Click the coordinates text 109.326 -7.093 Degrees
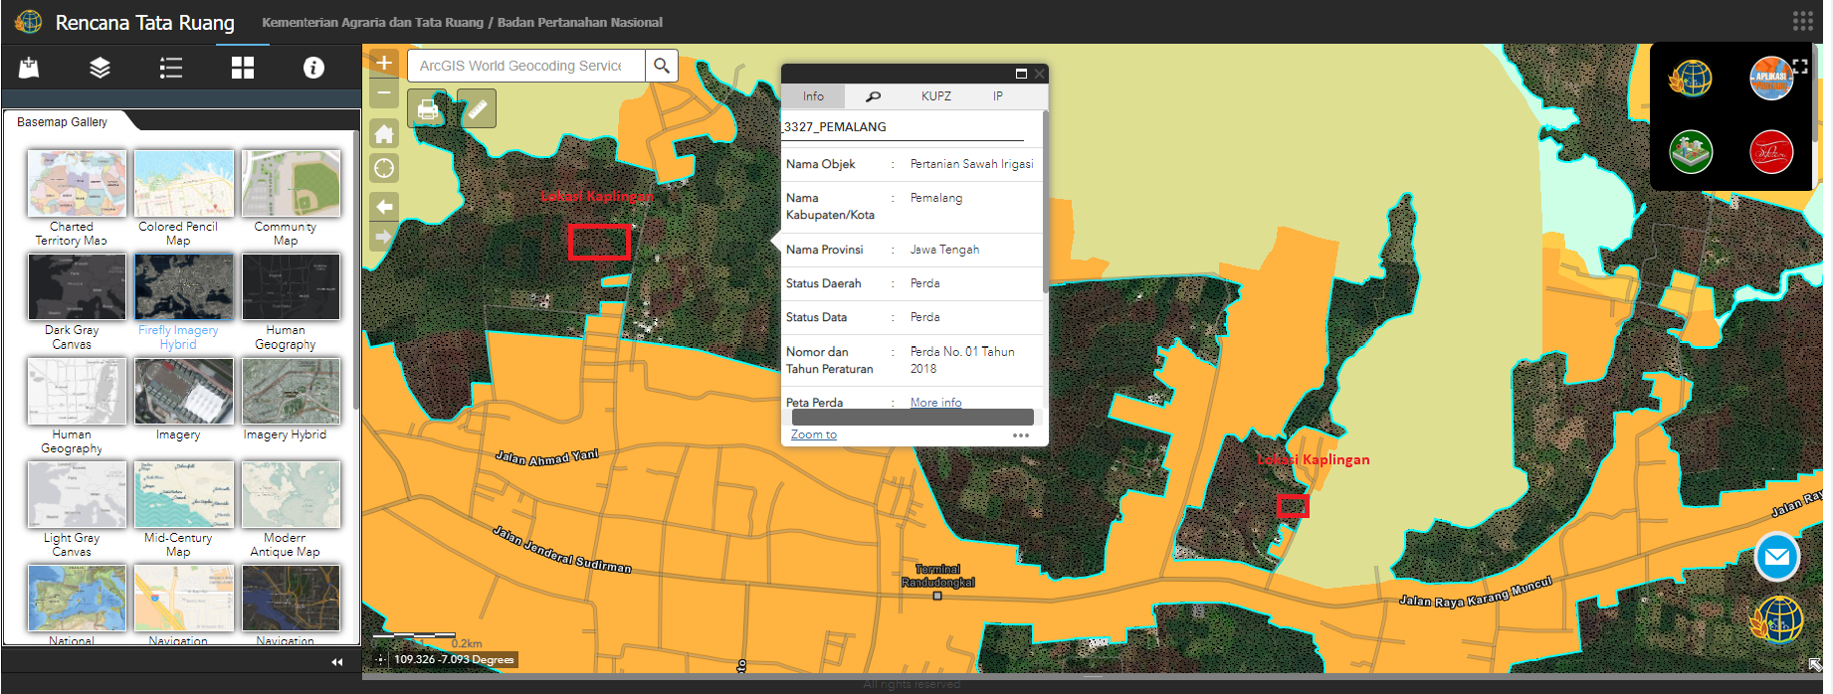This screenshot has width=1833, height=694. pyautogui.click(x=454, y=659)
